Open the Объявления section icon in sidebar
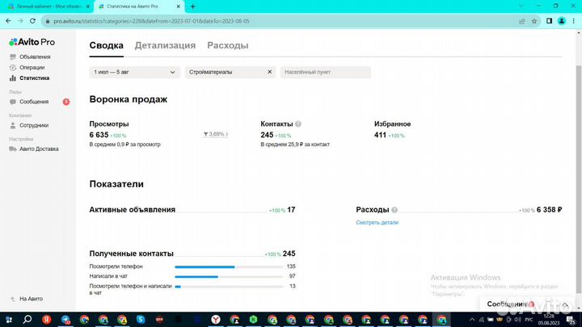The image size is (582, 327). (x=13, y=57)
